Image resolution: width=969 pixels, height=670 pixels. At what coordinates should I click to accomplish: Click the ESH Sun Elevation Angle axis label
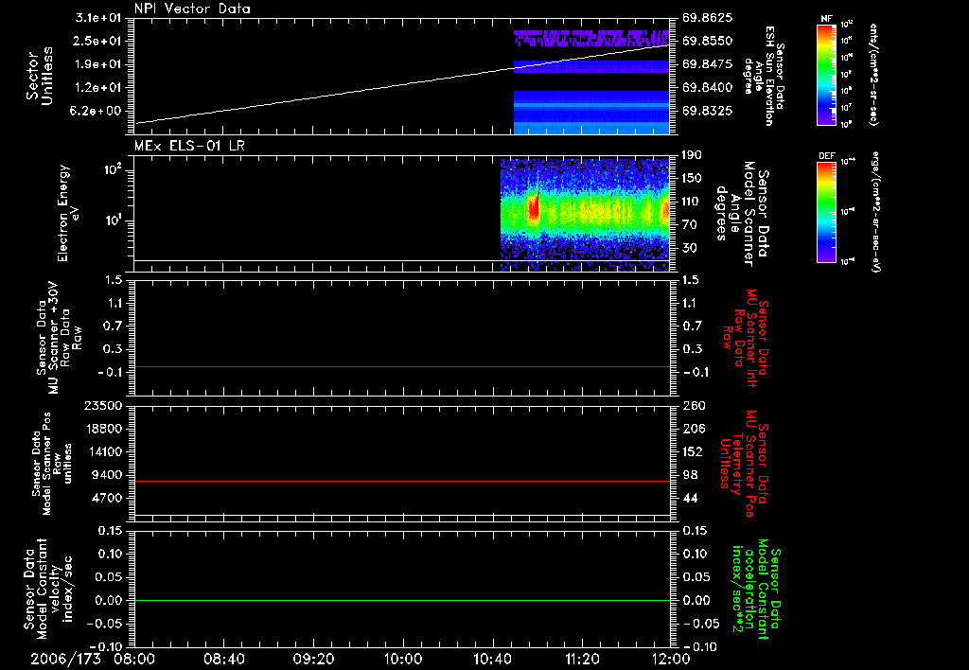pyautogui.click(x=765, y=76)
